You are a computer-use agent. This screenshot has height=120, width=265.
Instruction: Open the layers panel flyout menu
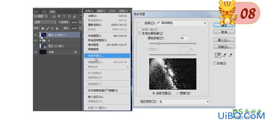click(x=80, y=12)
